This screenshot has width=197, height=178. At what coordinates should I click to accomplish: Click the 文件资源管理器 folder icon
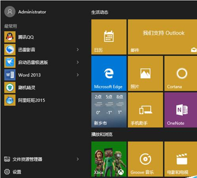click(x=7, y=159)
